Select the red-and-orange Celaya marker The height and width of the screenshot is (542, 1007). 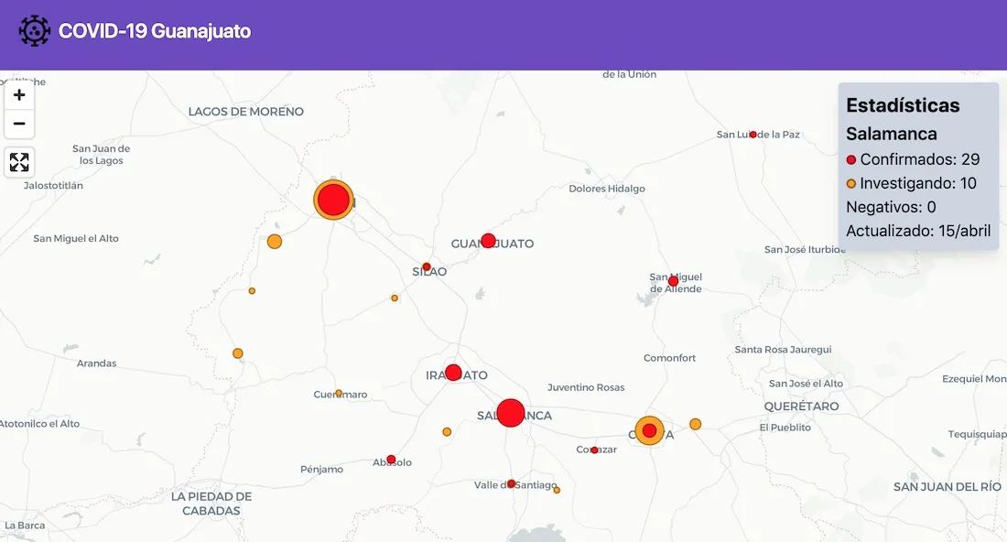649,430
